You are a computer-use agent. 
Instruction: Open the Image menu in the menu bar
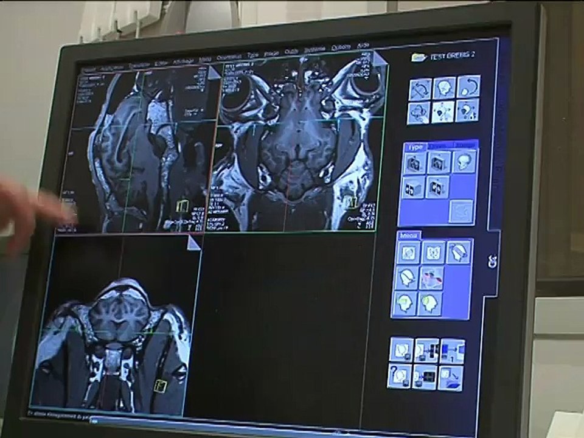click(x=271, y=54)
